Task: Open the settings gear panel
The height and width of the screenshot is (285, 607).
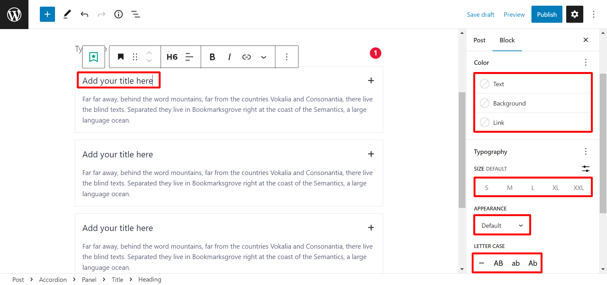Action: click(575, 14)
